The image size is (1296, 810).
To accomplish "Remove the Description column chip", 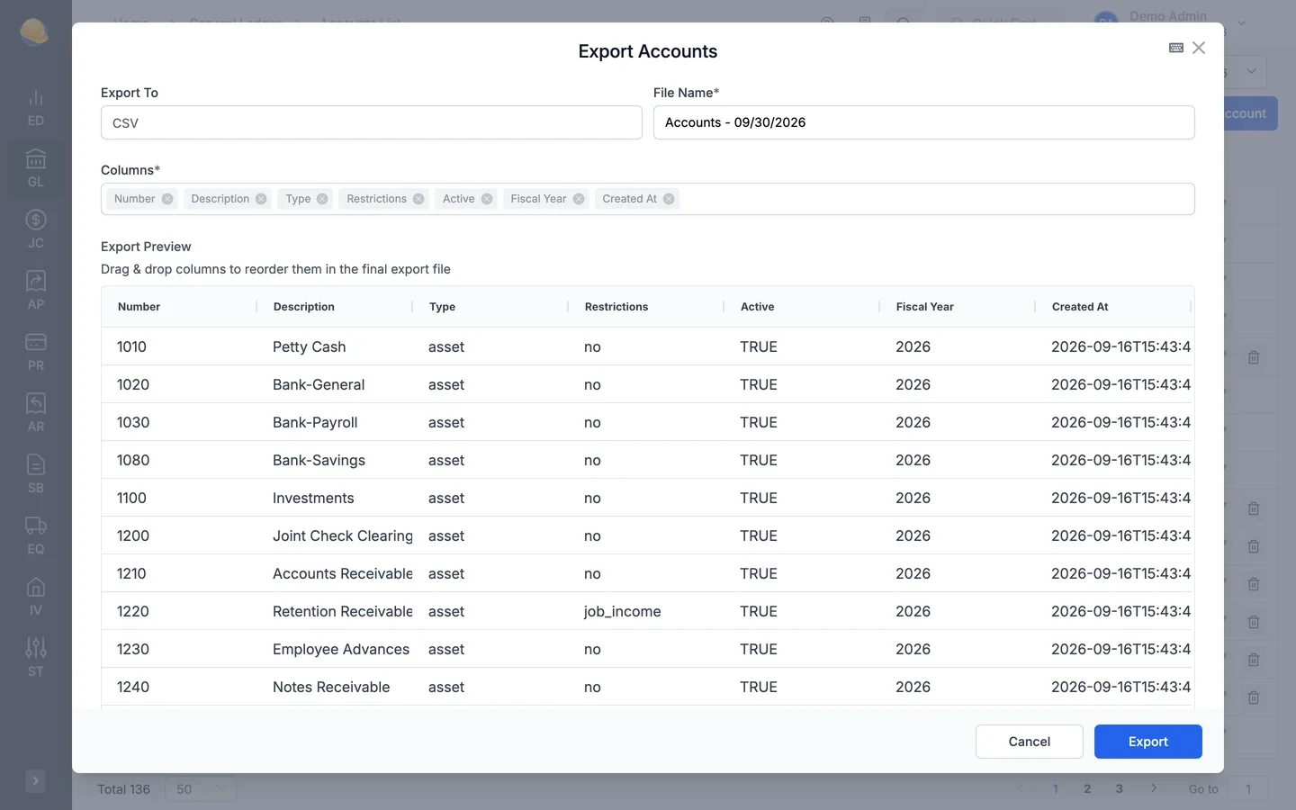I will tap(261, 199).
